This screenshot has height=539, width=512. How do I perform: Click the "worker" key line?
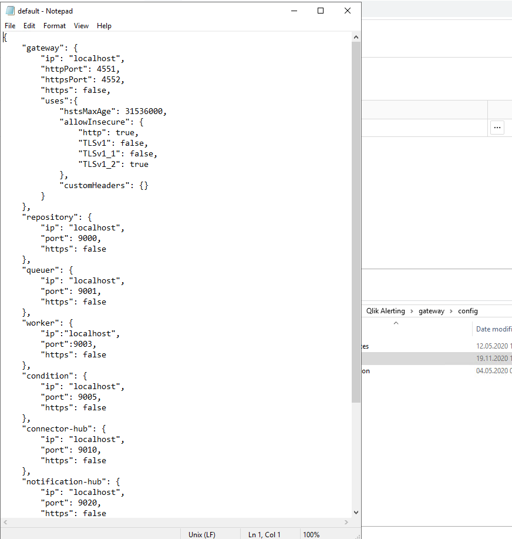[48, 323]
